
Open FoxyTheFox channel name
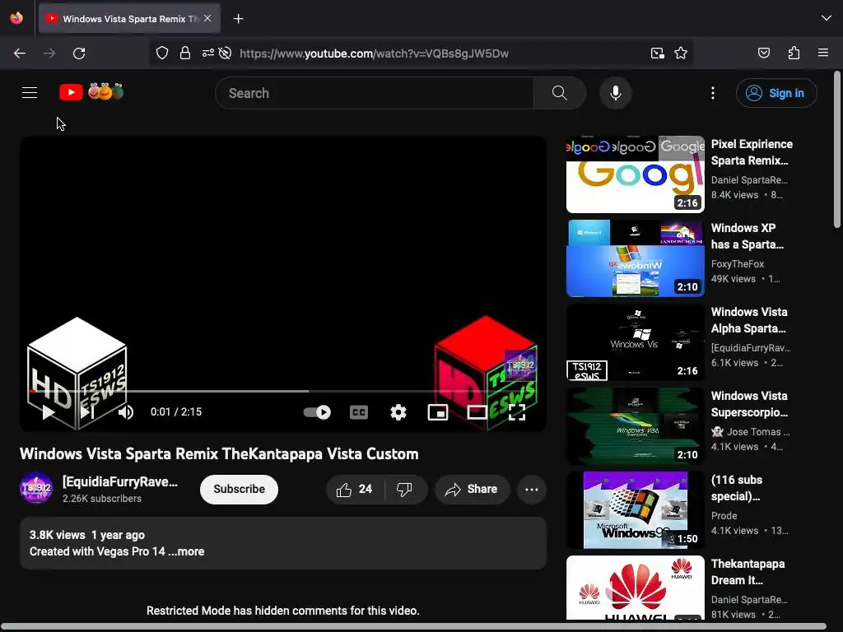737,264
